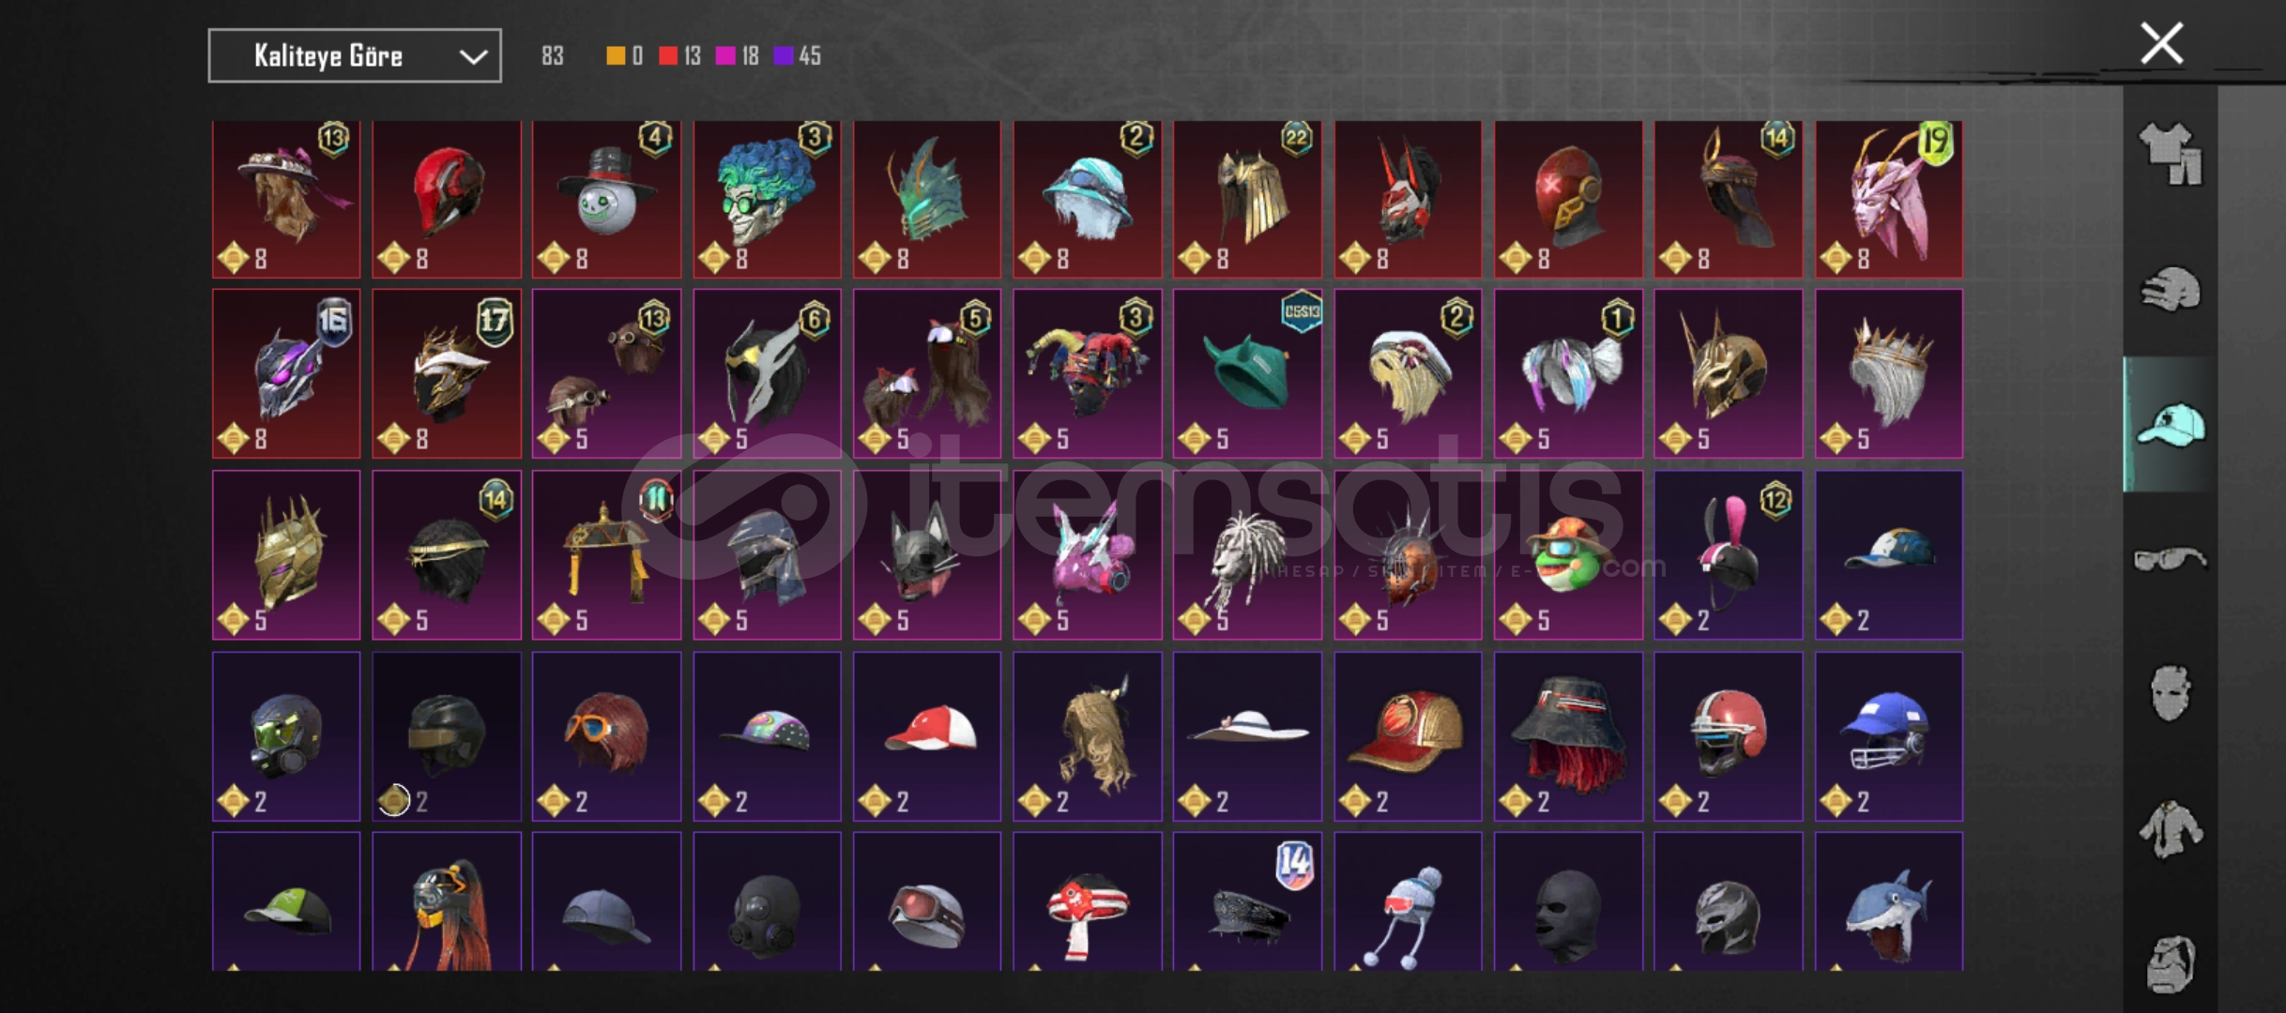Click the pink quality filter showing 18
The image size is (2286, 1013).
point(738,56)
